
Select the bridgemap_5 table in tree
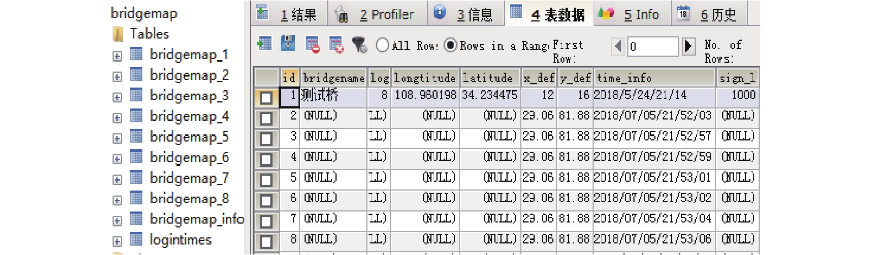coord(189,137)
